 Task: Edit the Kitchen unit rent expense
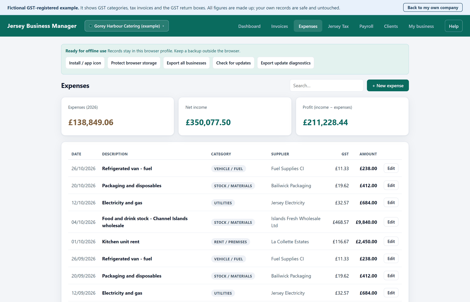[x=391, y=242]
